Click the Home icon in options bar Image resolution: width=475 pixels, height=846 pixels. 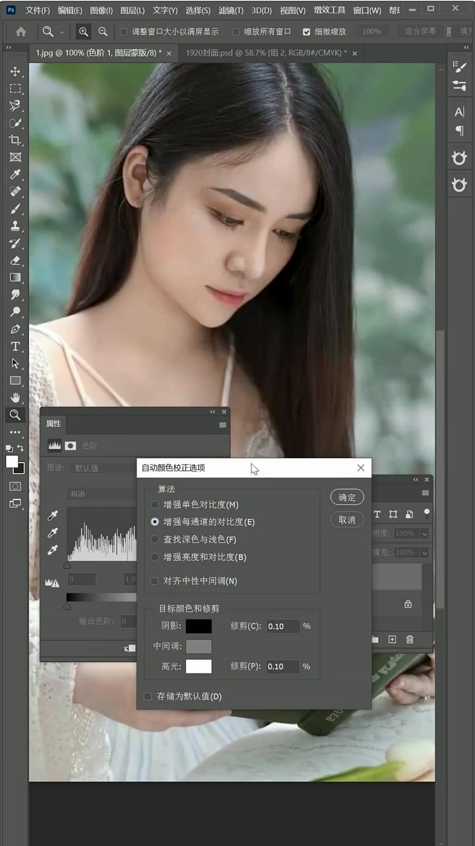pyautogui.click(x=20, y=32)
